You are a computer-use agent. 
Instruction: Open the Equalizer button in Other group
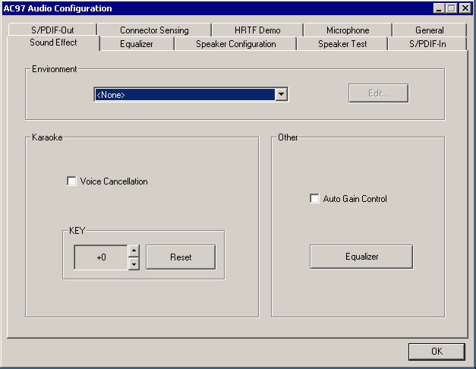point(361,257)
